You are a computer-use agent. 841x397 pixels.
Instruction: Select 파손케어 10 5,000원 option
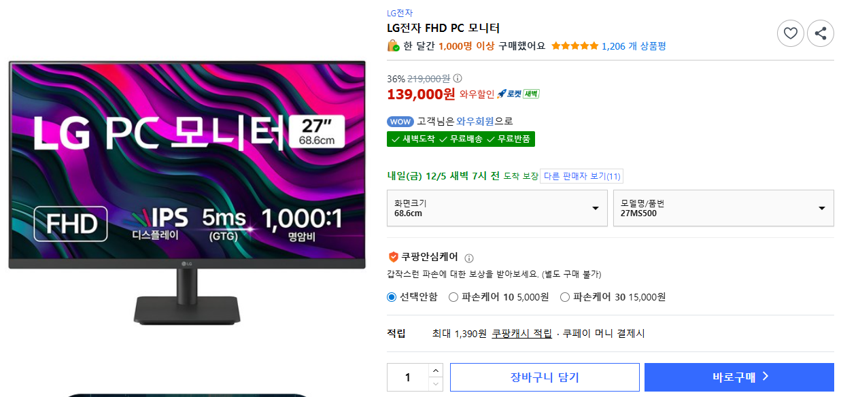453,297
